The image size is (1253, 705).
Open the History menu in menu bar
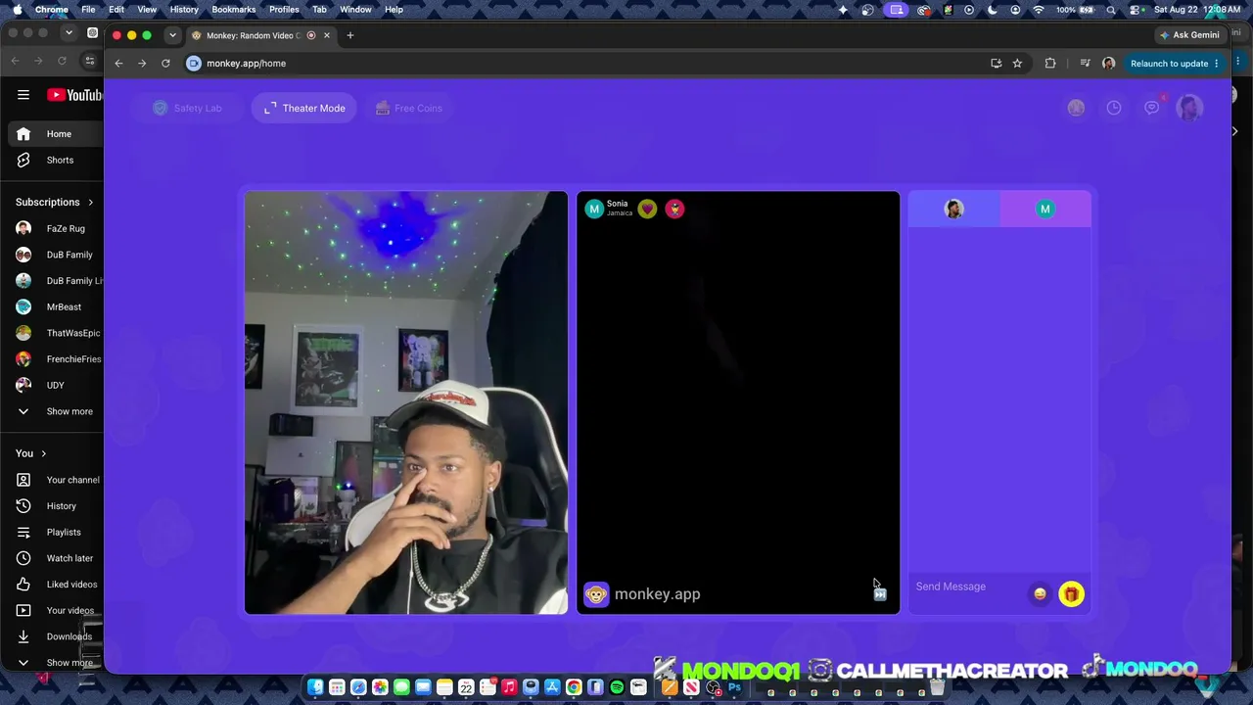point(184,10)
